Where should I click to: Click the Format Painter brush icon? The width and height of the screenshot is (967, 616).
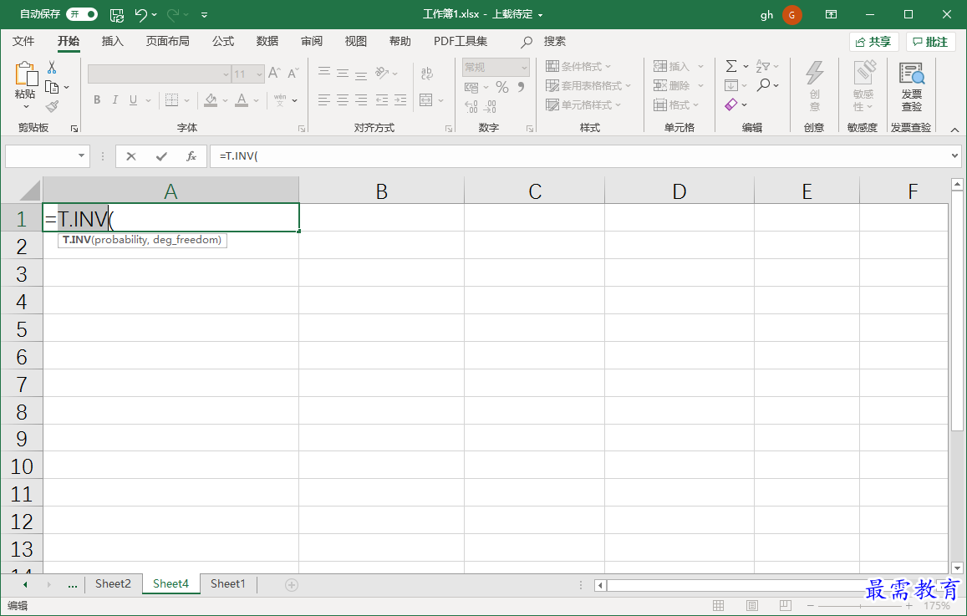click(x=53, y=107)
